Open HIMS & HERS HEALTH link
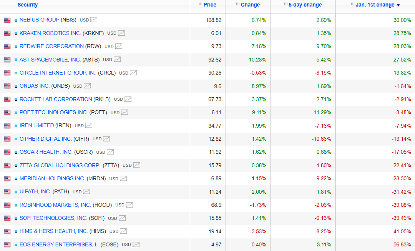Viewport: 415px width, 251px height. click(x=53, y=231)
